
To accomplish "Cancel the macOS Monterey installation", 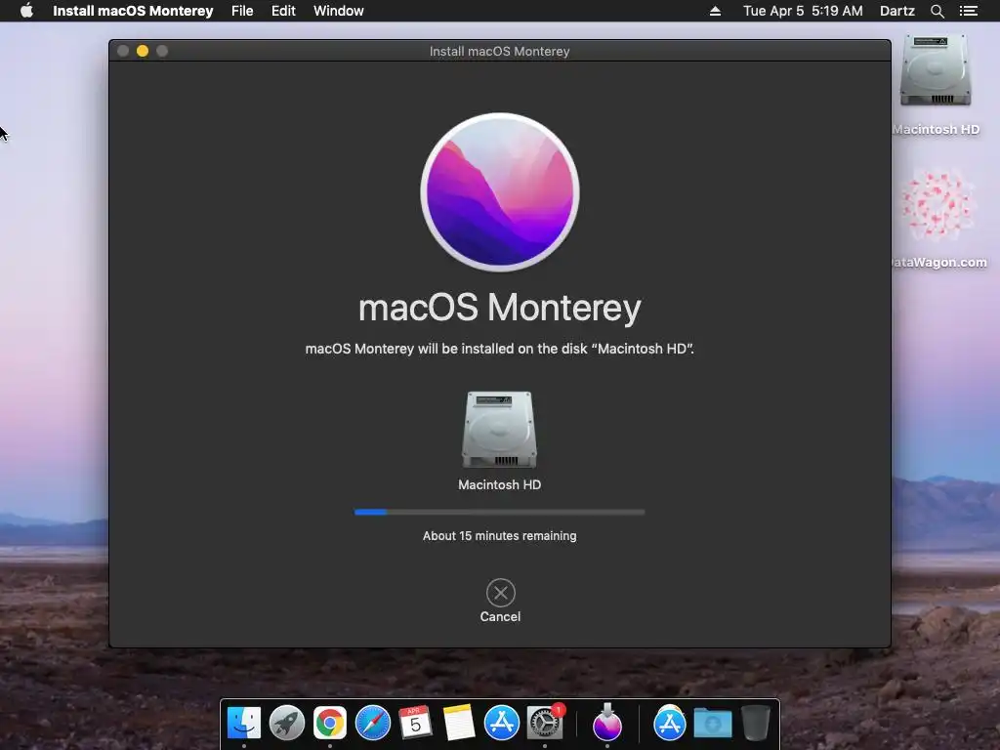I will pyautogui.click(x=500, y=601).
